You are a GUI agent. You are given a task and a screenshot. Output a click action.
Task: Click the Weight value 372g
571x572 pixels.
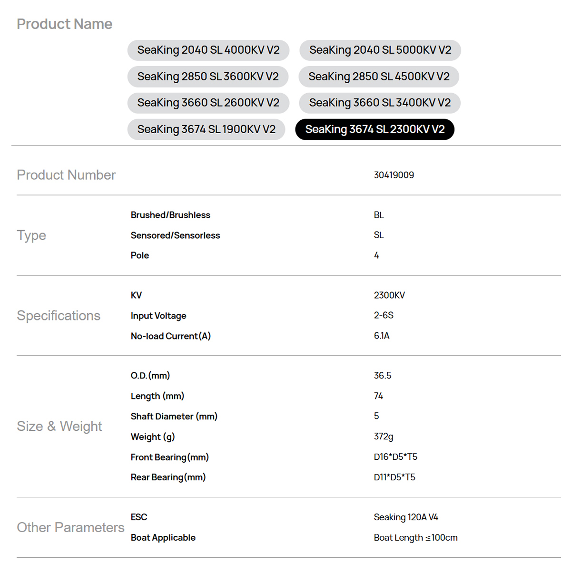pyautogui.click(x=384, y=436)
